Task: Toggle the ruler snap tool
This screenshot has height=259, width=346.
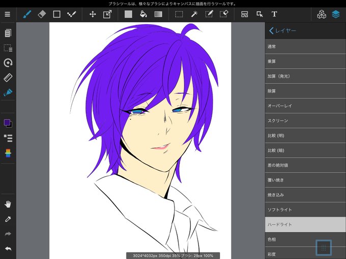Action: point(8,78)
